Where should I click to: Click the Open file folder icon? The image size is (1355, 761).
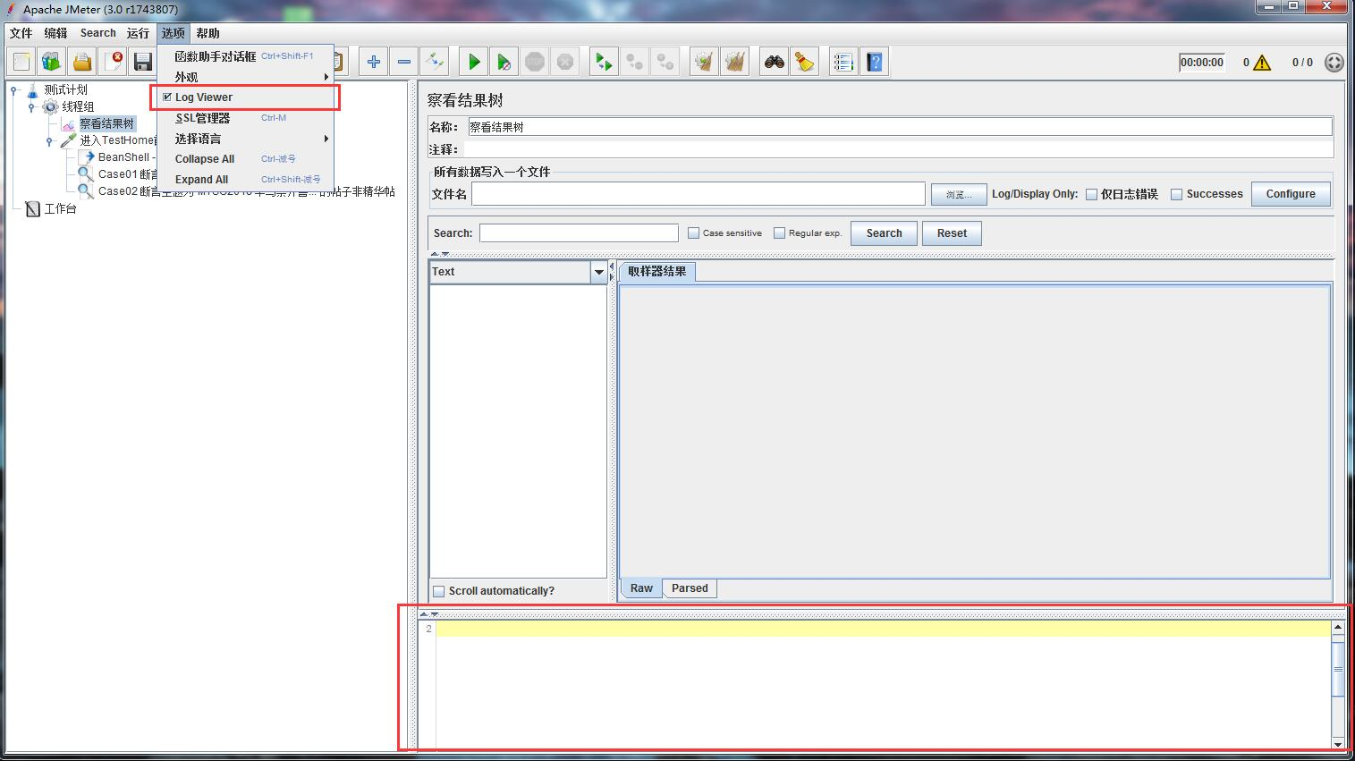coord(82,62)
